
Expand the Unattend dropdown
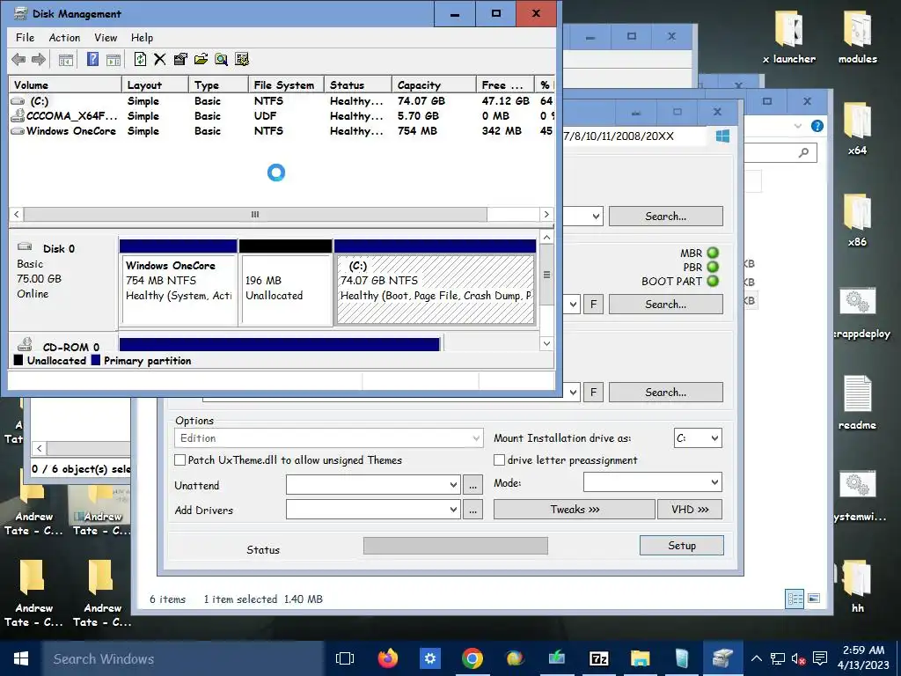pos(453,486)
